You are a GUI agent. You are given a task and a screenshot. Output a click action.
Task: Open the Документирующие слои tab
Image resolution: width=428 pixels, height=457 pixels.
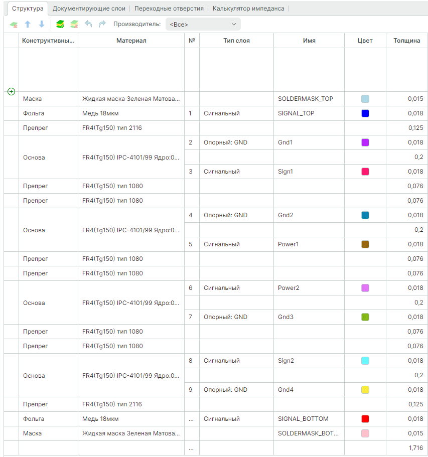pos(89,9)
